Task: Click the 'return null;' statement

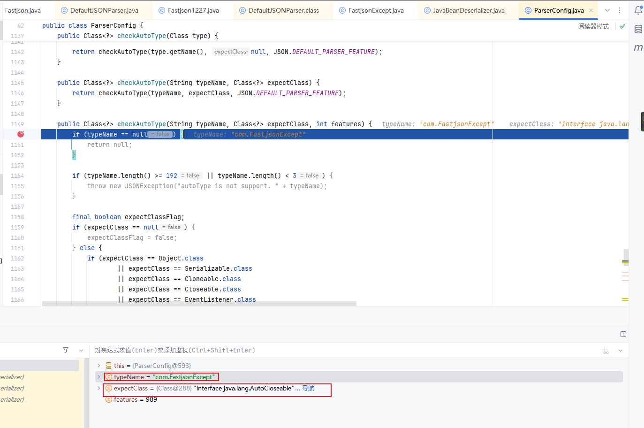Action: coord(110,145)
